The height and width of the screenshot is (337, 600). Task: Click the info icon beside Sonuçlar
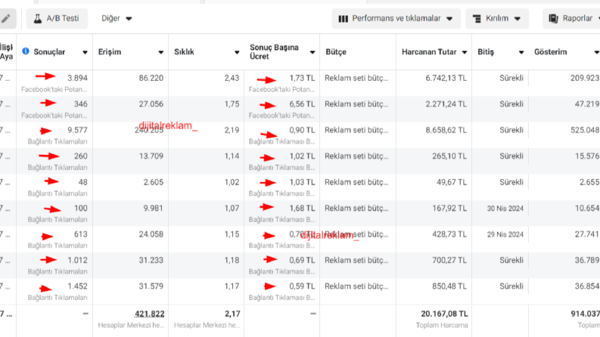tap(26, 51)
